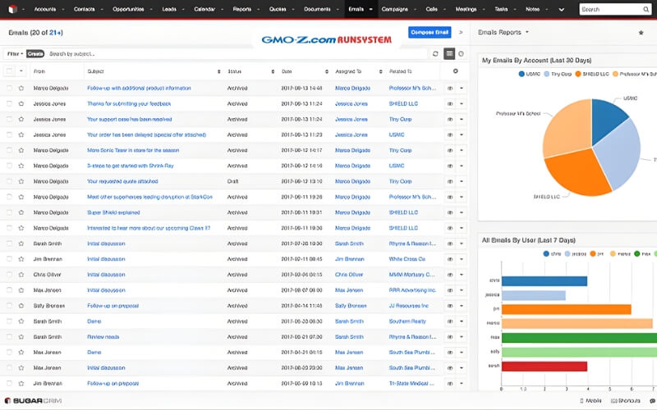Check the 'Super Shield explained' row
Viewport: 657px width, 410px height.
9,212
